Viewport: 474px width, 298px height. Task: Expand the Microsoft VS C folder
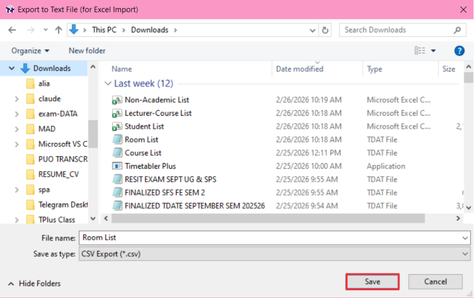tap(16, 144)
